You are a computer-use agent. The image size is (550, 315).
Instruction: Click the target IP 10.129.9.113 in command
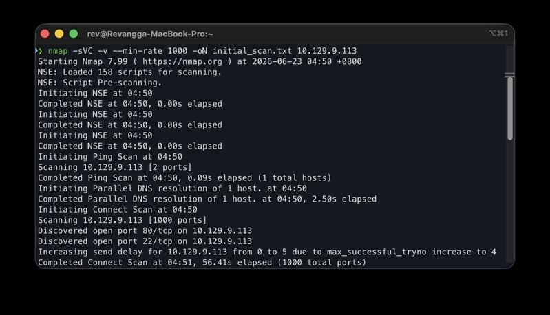(x=327, y=51)
